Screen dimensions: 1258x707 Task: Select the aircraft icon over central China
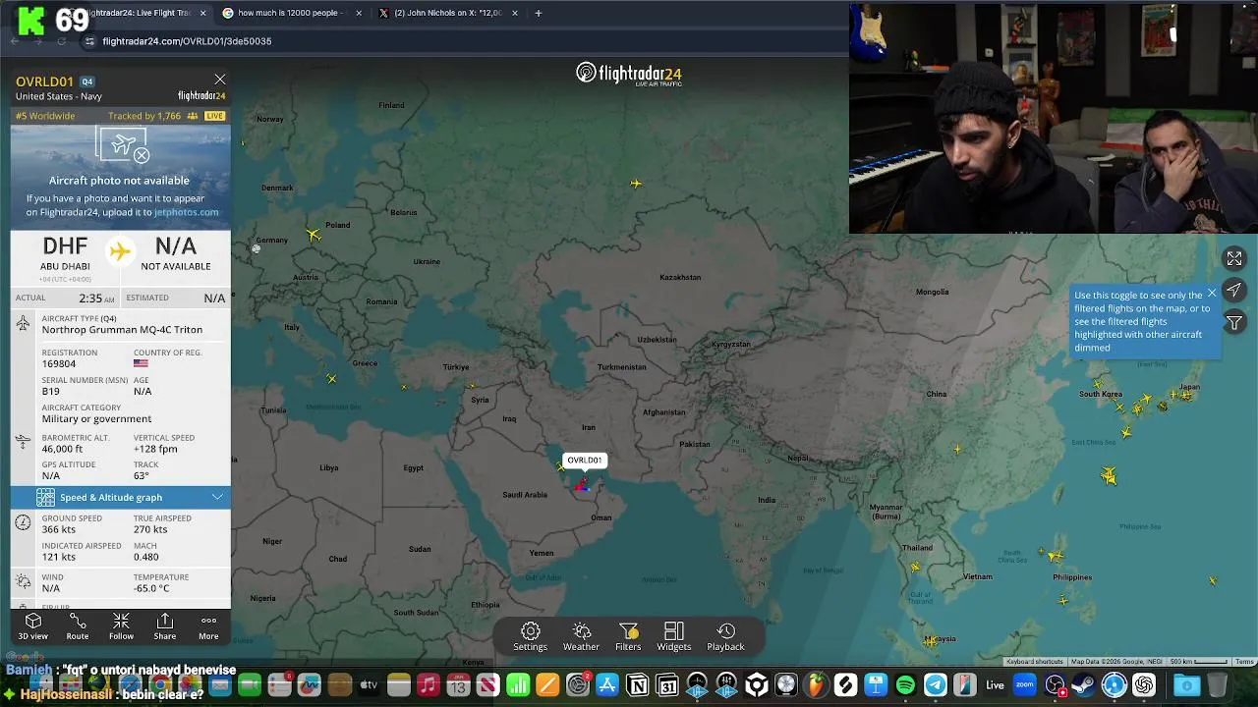957,450
